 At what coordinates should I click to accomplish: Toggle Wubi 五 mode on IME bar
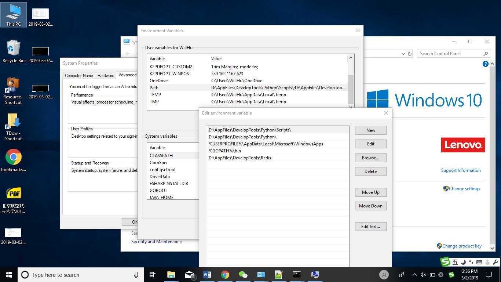[455, 262]
